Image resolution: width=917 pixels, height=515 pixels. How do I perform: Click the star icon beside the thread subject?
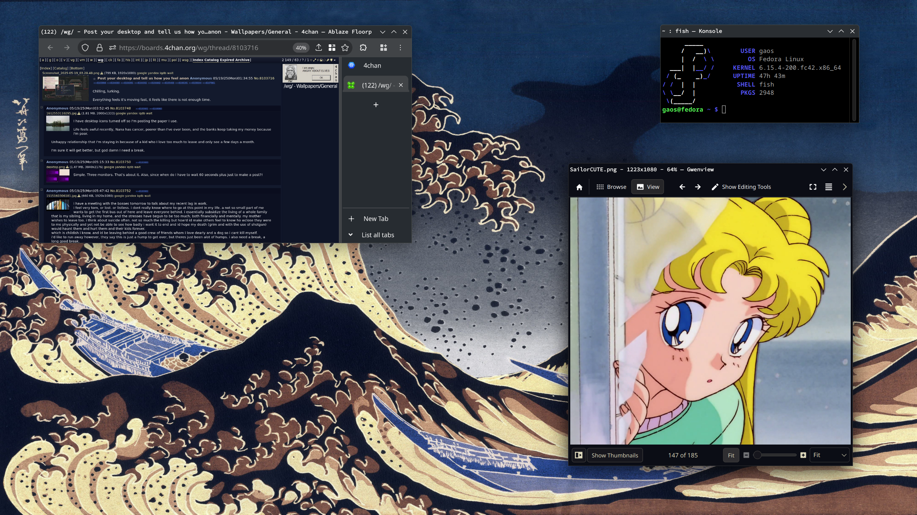pyautogui.click(x=95, y=78)
